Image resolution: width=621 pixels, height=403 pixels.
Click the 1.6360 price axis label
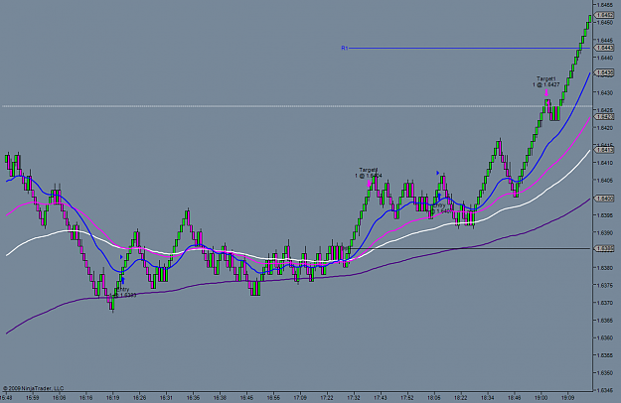tap(606, 337)
